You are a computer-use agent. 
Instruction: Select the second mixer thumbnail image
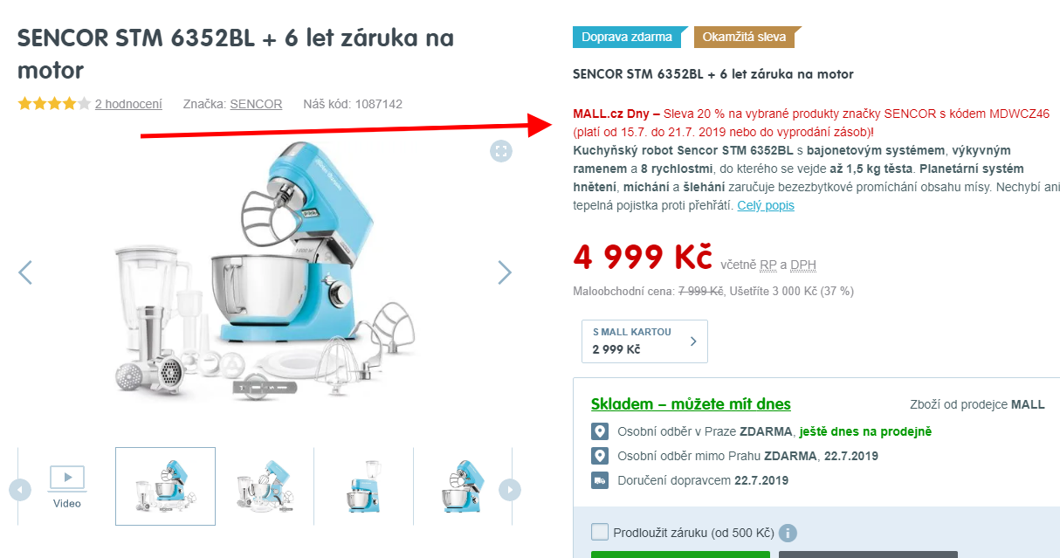click(x=265, y=486)
